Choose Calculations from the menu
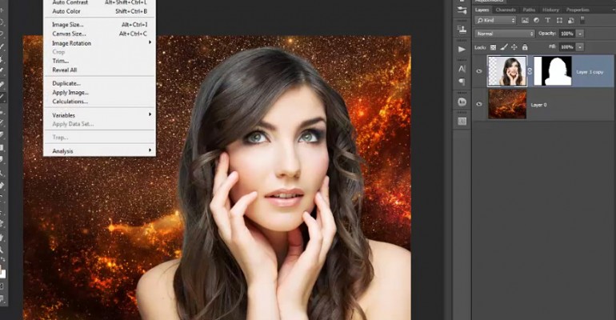616x320 pixels. click(99, 102)
